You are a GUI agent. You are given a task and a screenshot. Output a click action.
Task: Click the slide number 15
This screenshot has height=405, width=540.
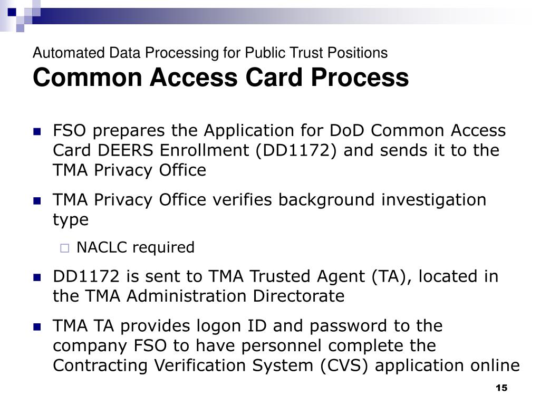point(502,388)
